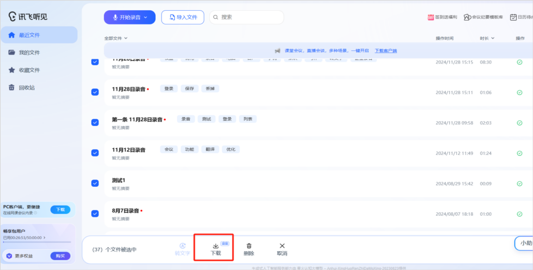Click the 讯飞听见 logo

[x=28, y=16]
